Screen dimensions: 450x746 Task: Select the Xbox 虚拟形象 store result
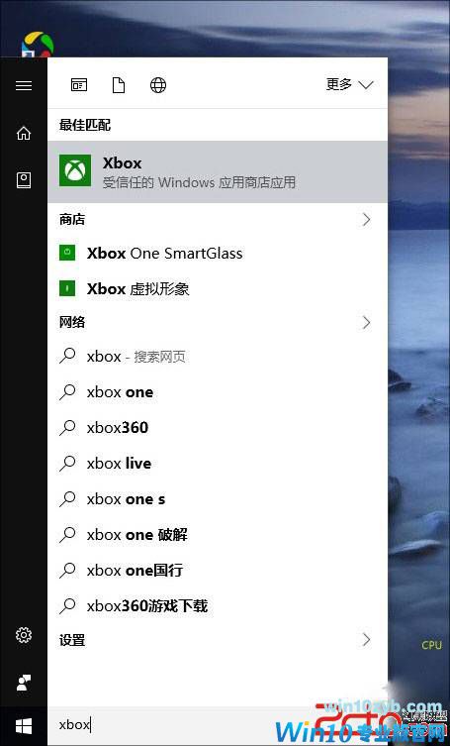(x=218, y=288)
